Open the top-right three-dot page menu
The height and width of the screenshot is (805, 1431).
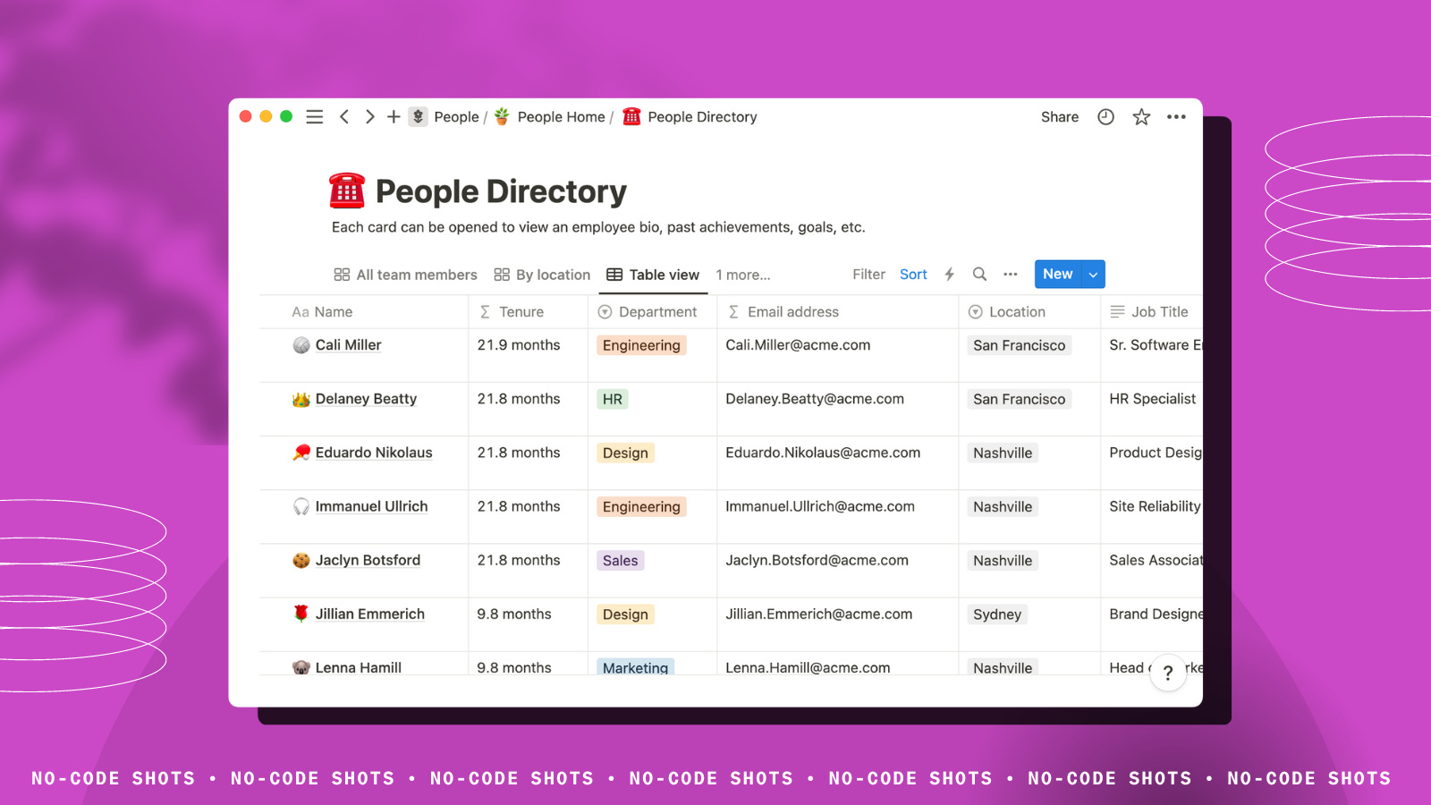pos(1176,117)
